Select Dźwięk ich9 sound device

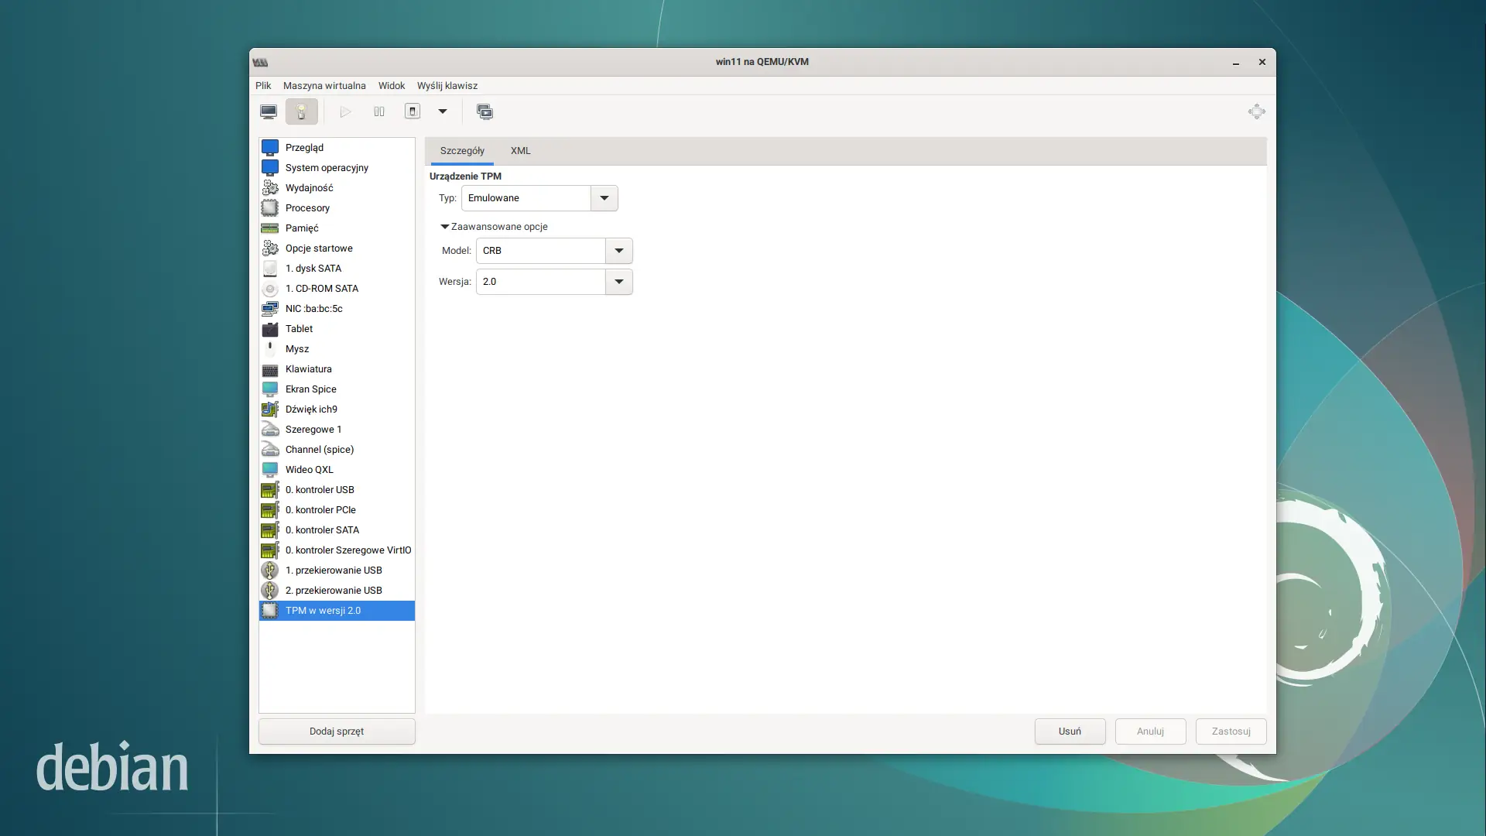337,409
